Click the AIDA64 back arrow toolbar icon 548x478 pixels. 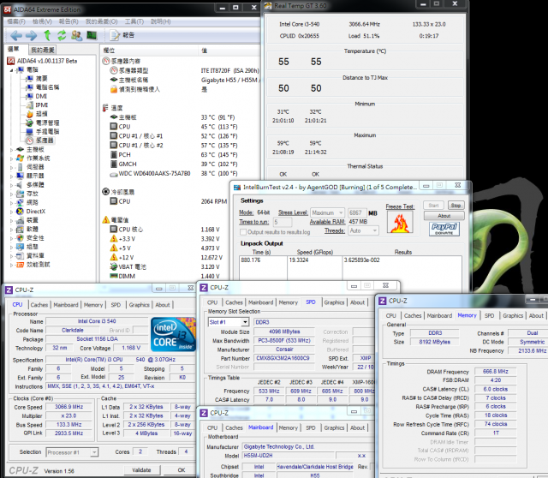pos(16,35)
